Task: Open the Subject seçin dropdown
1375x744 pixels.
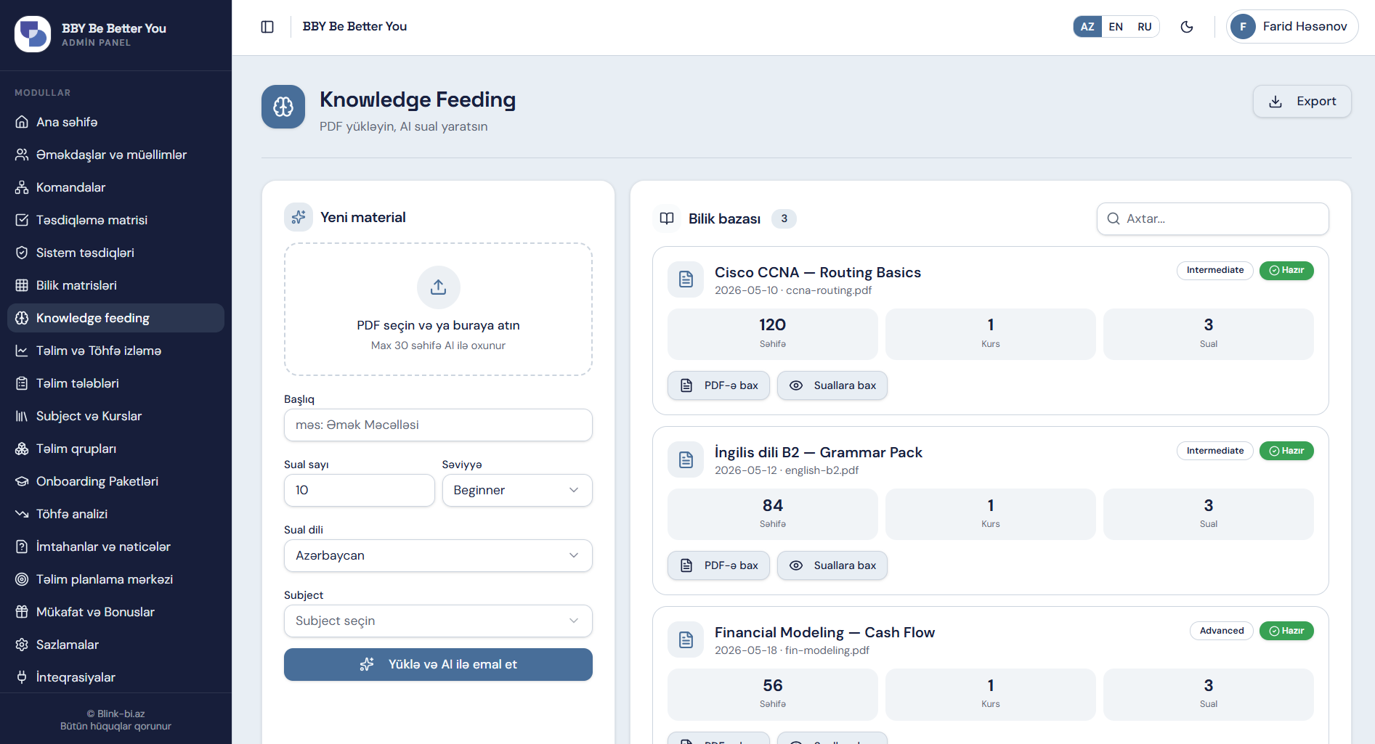Action: click(x=438, y=621)
